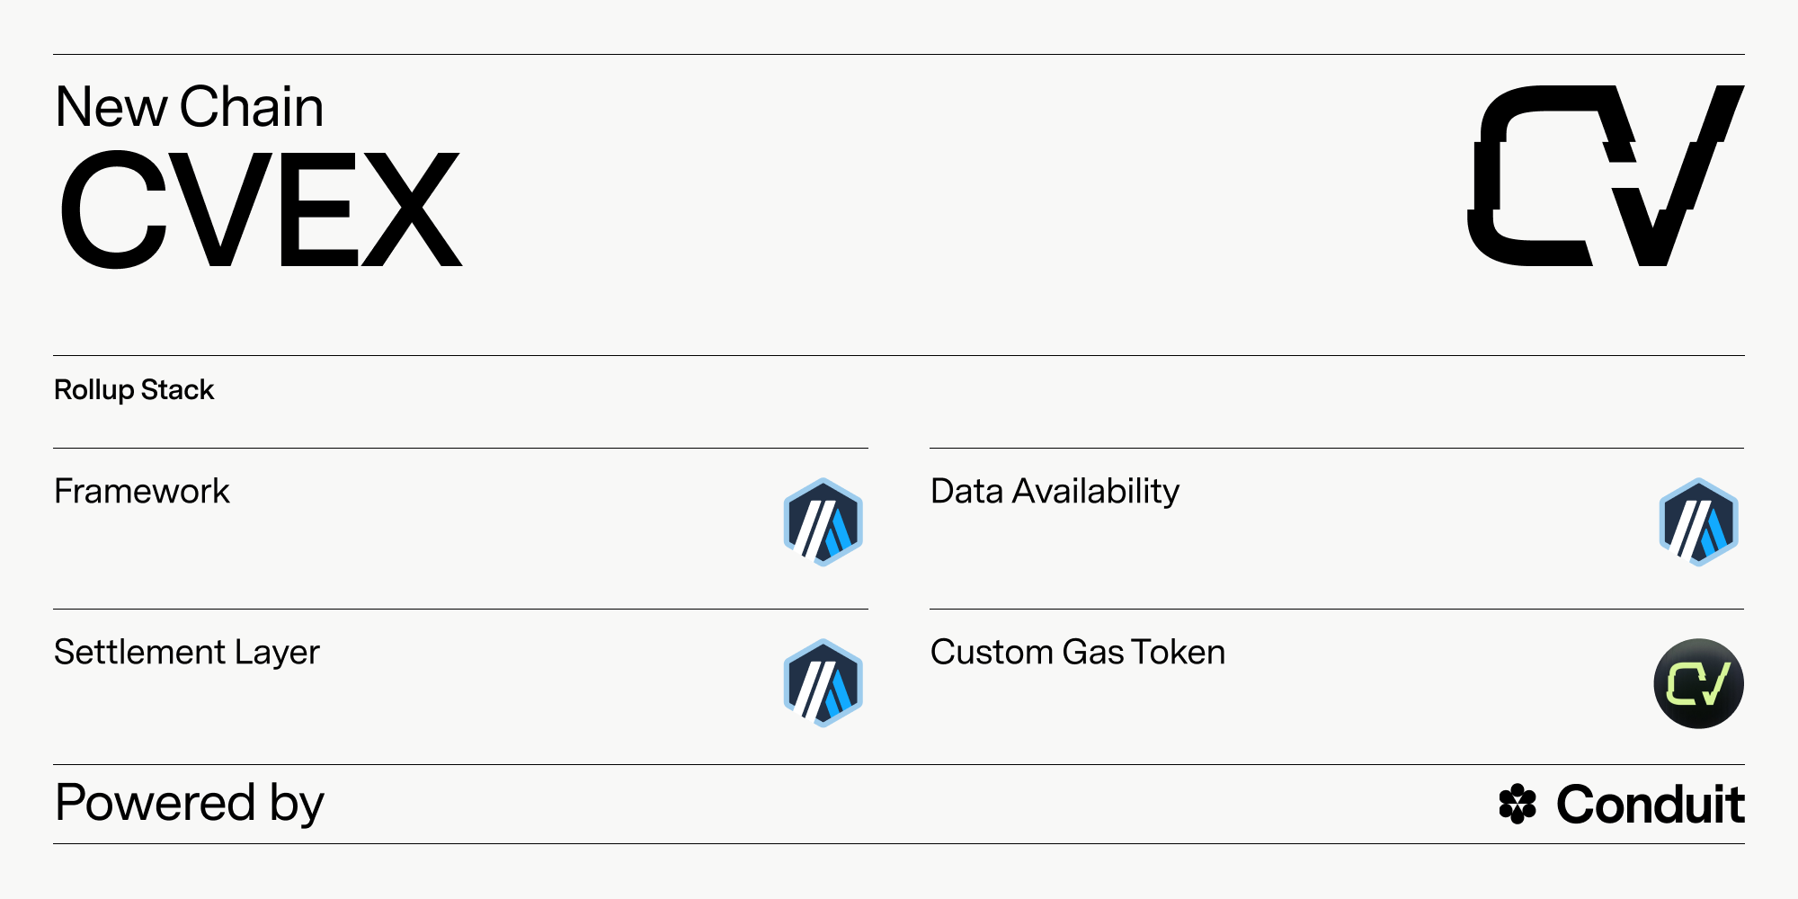Click the Custom Gas Token label
This screenshot has width=1798, height=899.
[1078, 652]
